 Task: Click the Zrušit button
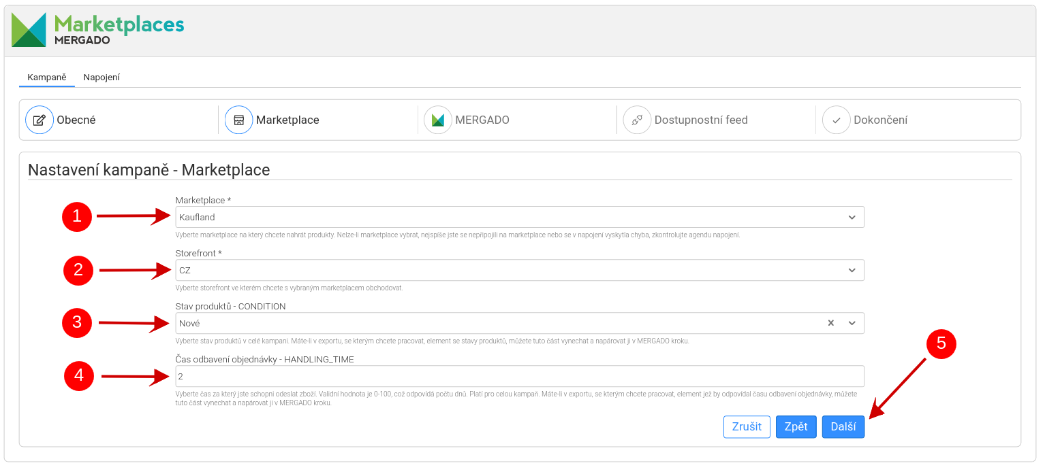[x=747, y=427]
